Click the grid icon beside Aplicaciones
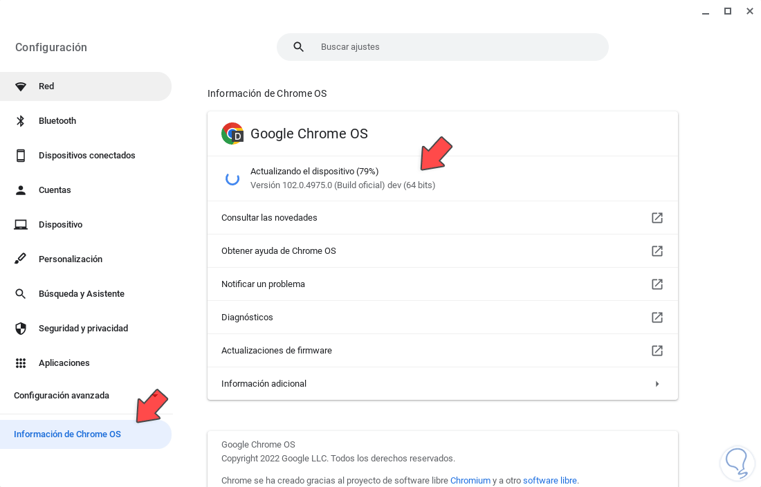 point(21,363)
